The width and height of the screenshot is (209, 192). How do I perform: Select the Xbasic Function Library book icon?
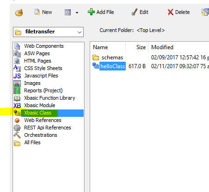17,98
